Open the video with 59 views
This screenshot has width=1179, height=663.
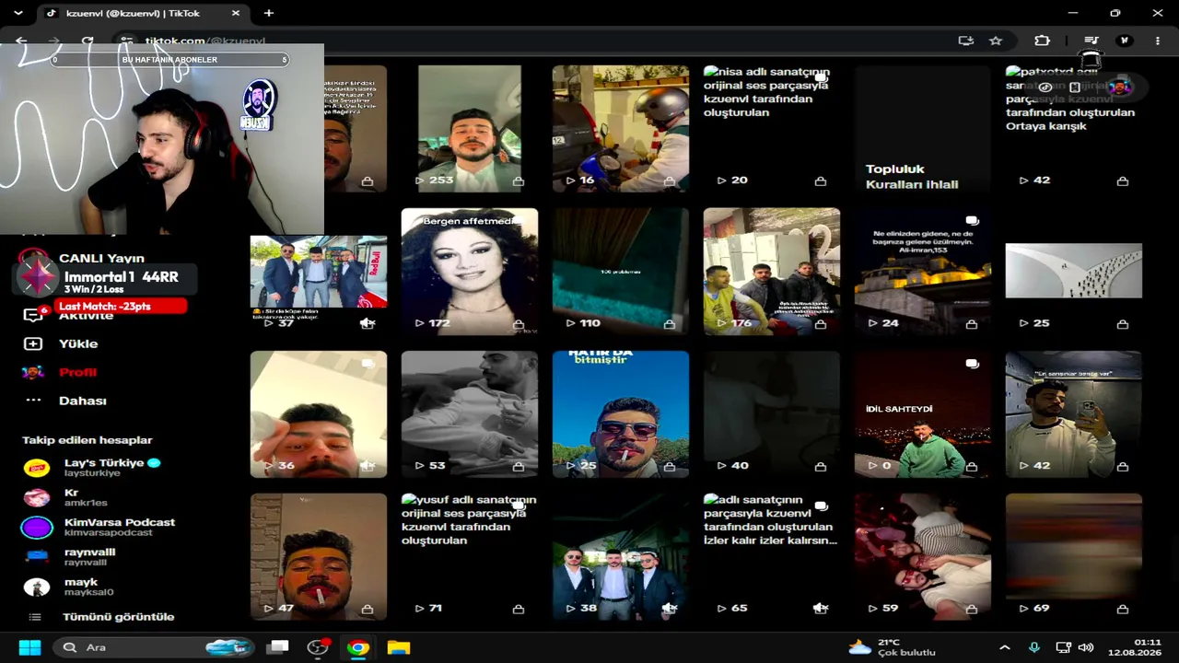[x=923, y=557]
